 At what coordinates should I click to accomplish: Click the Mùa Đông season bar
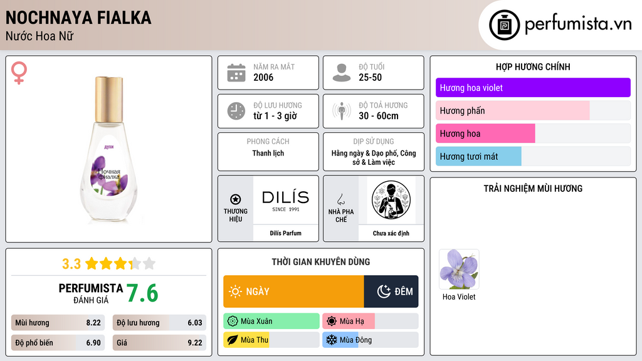[370, 340]
